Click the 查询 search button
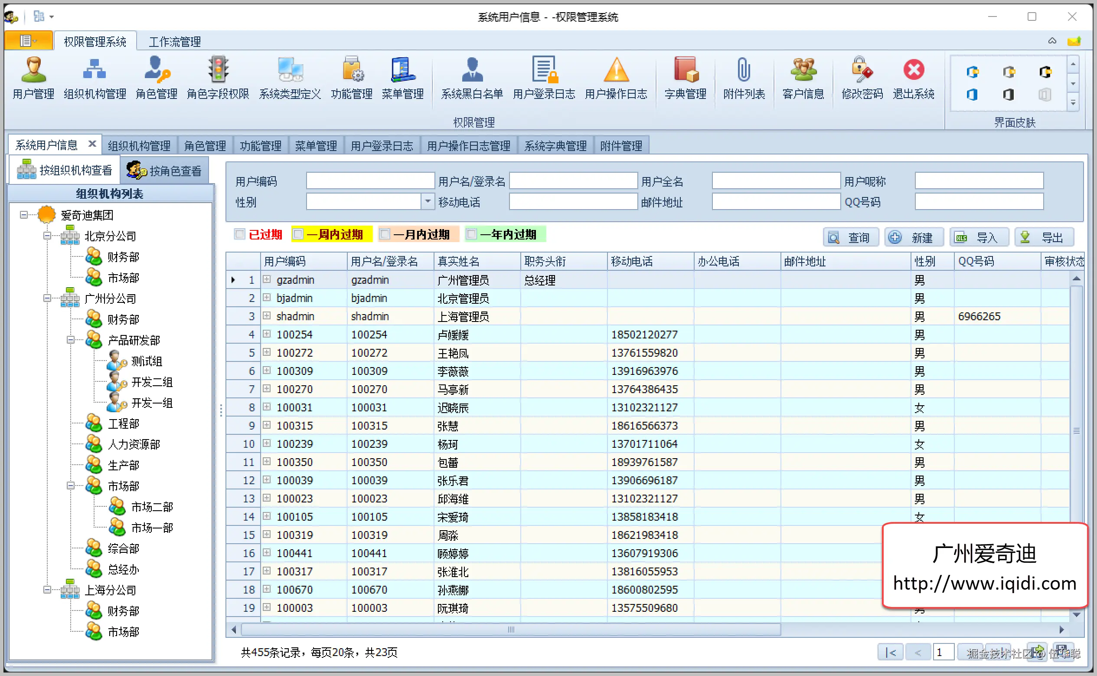This screenshot has height=676, width=1097. [x=850, y=237]
